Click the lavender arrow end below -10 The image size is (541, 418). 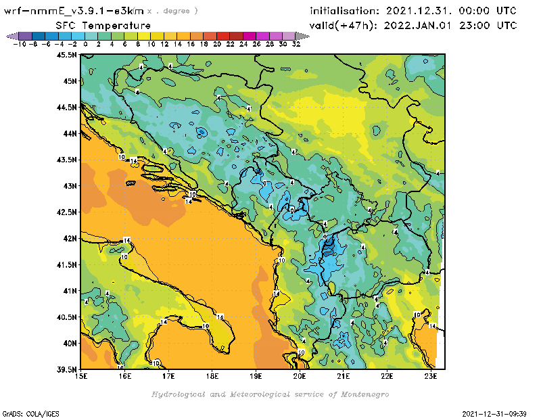click(12, 36)
